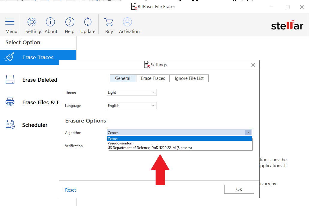The image size is (310, 206).
Task: Click BitRaser File Eraser title icon
Action: coord(134,6)
